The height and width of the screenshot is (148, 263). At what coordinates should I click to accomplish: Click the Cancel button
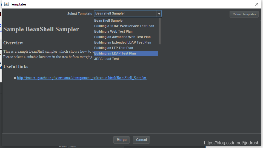coord(141,140)
